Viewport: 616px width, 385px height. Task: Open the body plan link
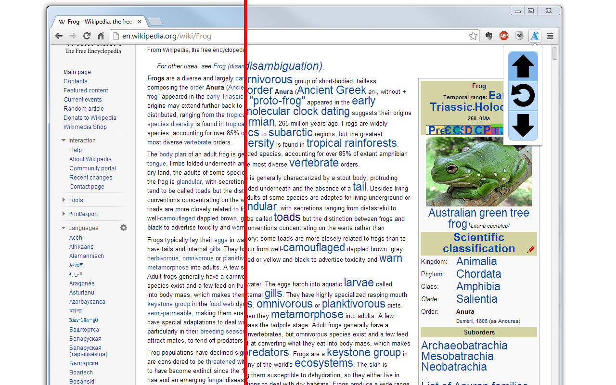(x=173, y=154)
